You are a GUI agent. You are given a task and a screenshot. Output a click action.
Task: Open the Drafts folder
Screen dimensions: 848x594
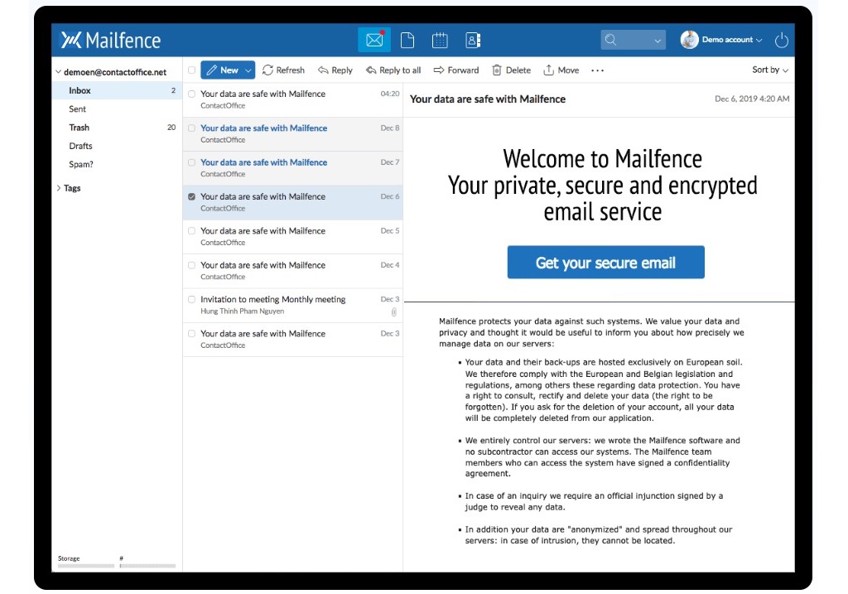(x=117, y=146)
